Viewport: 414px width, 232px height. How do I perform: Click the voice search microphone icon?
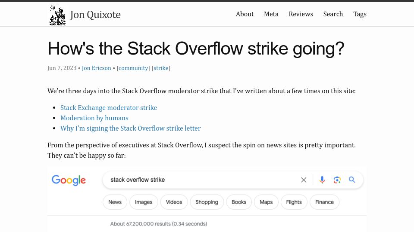(322, 180)
